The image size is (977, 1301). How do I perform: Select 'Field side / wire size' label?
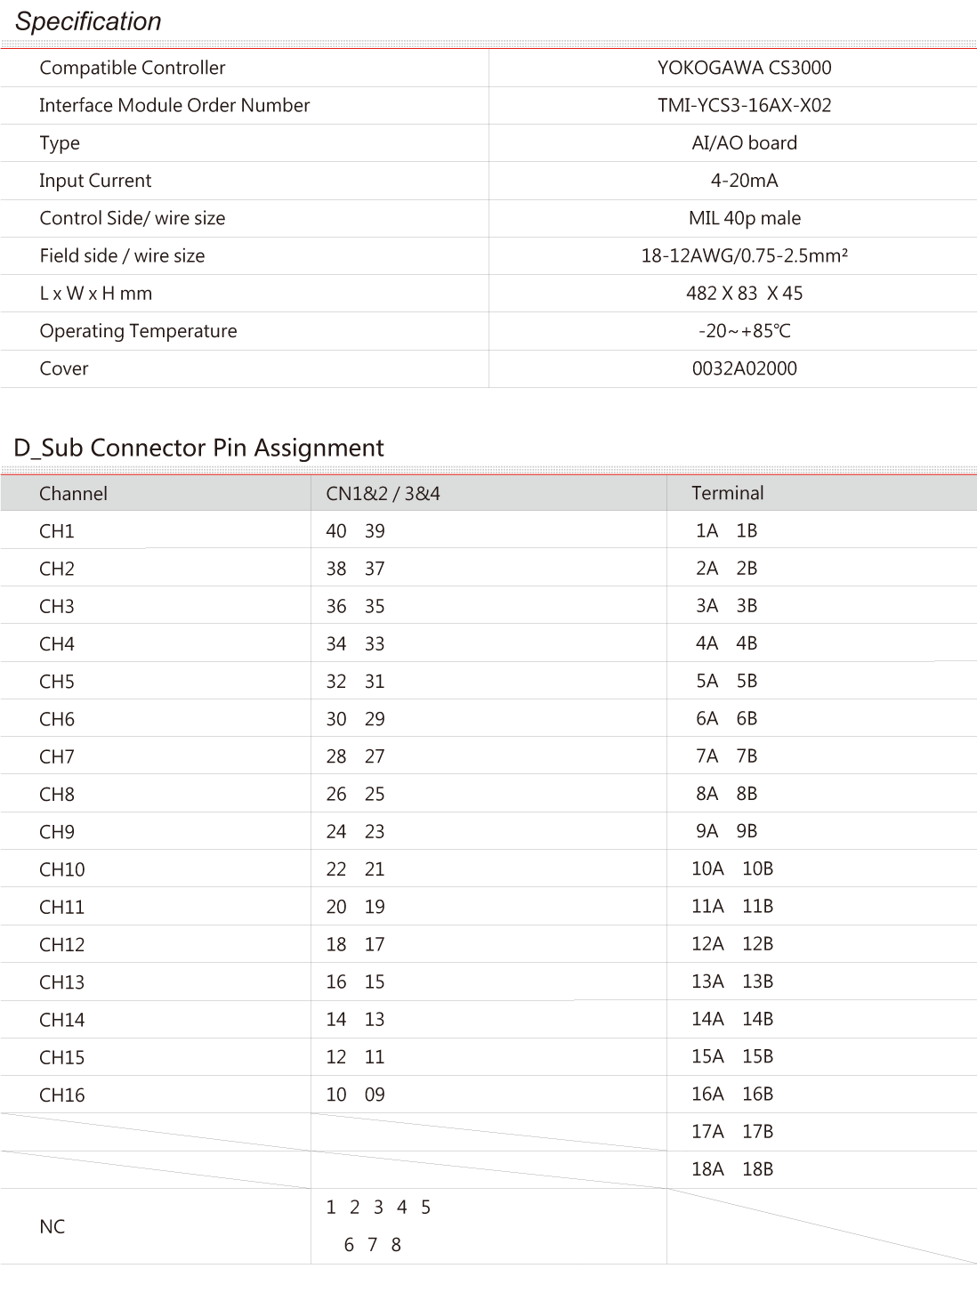point(122,255)
